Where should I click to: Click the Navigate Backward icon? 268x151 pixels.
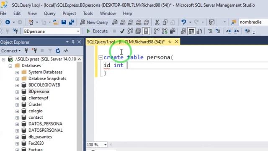tap(8, 22)
